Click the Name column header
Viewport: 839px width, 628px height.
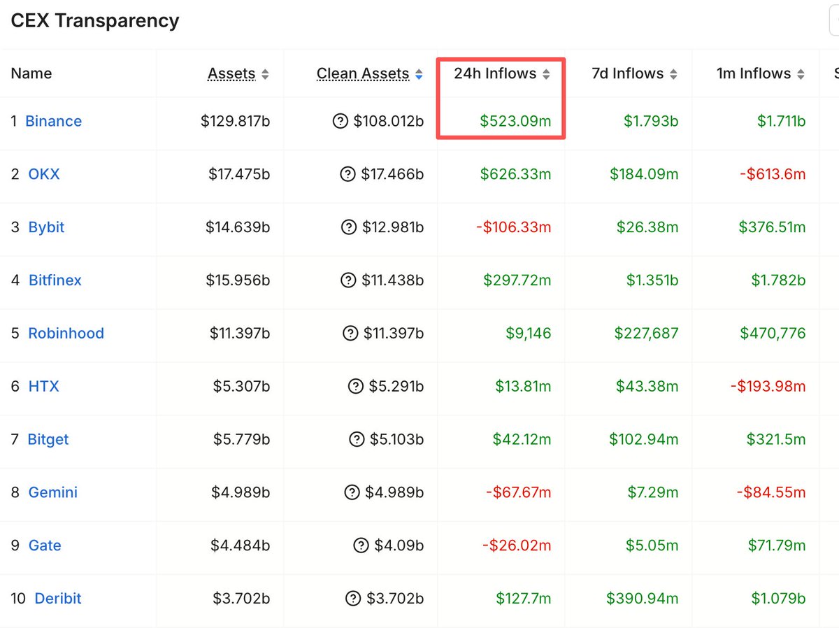[31, 73]
